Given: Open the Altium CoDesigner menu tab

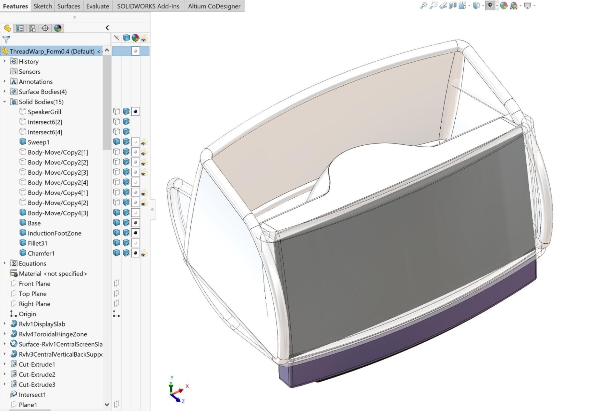Looking at the screenshot, I should tap(214, 6).
